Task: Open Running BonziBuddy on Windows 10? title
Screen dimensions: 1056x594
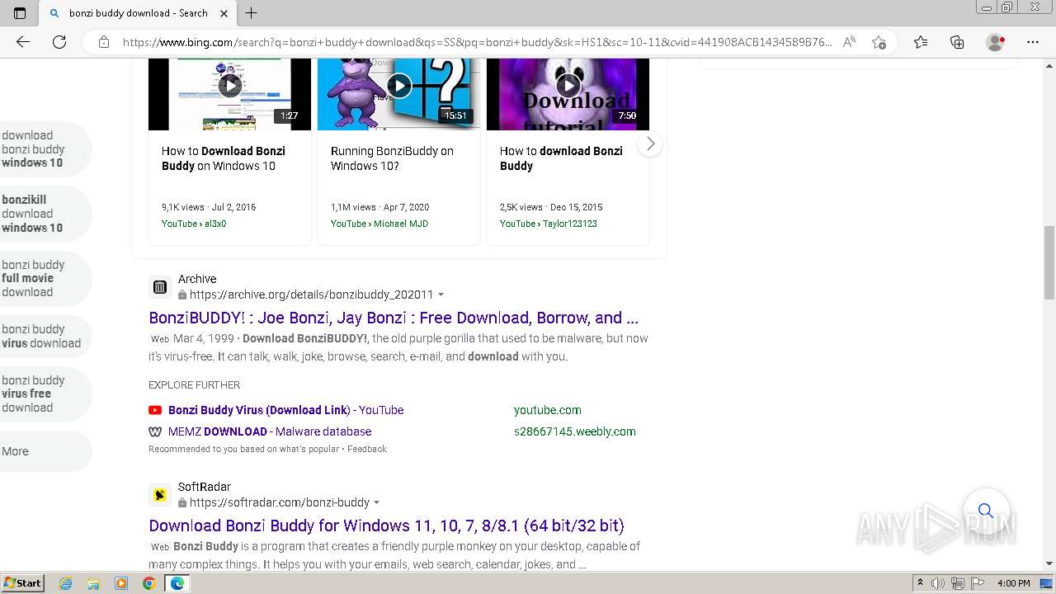Action: click(x=392, y=158)
